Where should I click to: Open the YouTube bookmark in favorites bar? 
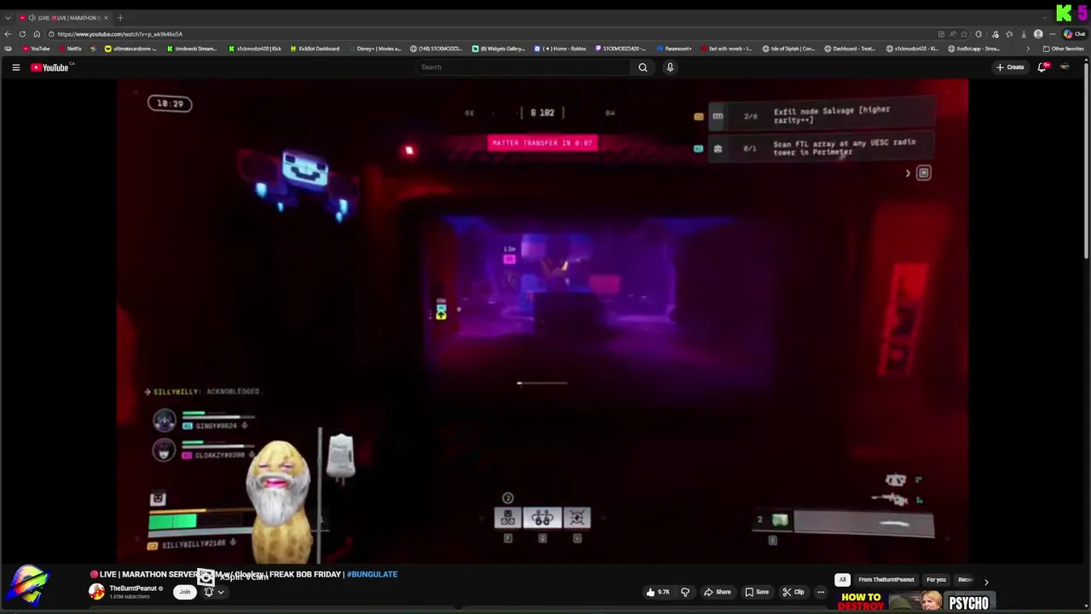[37, 49]
